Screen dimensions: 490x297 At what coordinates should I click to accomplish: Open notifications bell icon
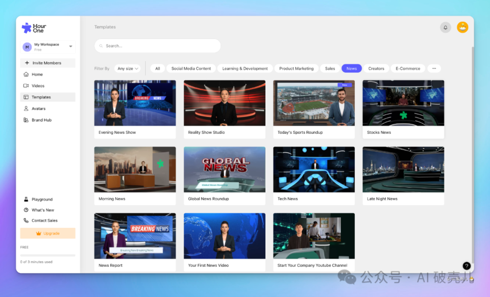[x=445, y=27]
